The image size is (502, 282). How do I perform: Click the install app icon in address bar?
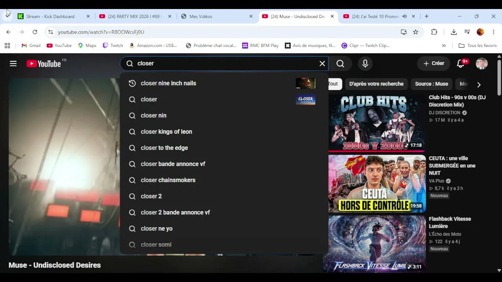click(x=404, y=32)
